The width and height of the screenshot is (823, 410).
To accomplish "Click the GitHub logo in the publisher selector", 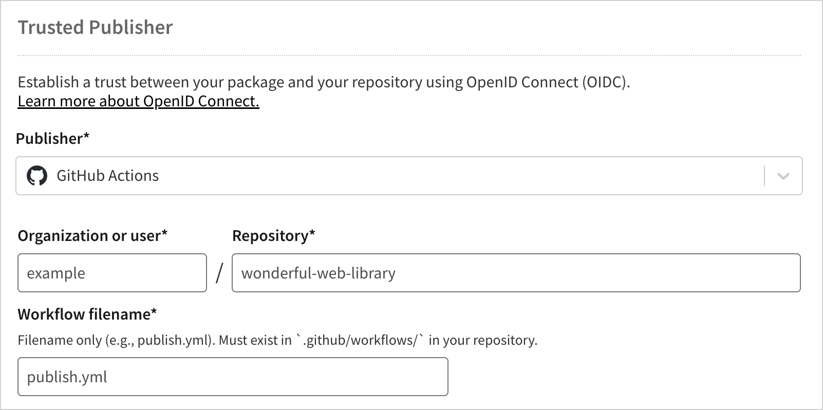I will pyautogui.click(x=37, y=176).
